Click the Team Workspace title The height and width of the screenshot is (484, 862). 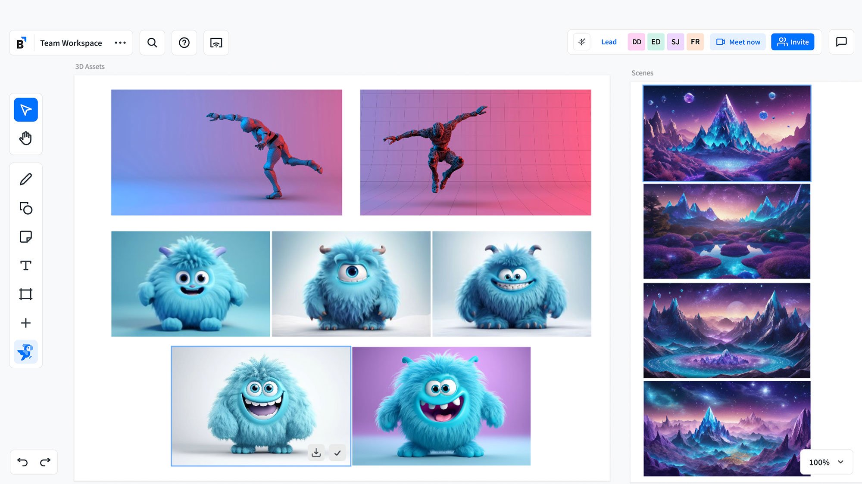(x=71, y=43)
